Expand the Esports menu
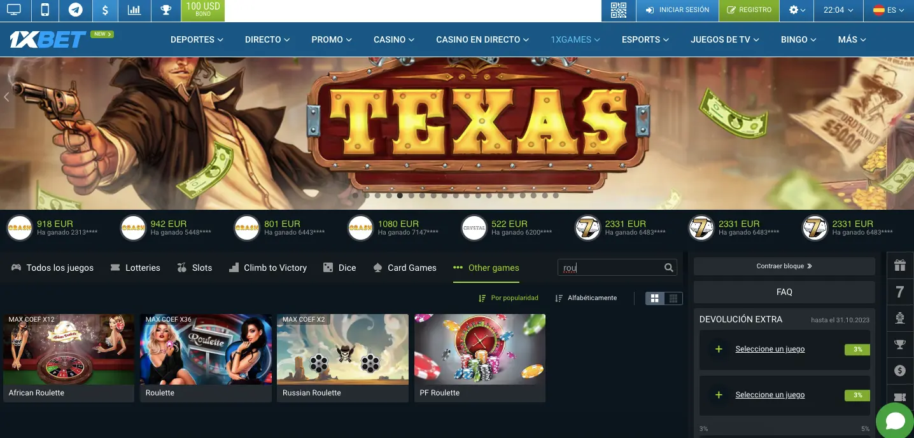 coord(645,39)
